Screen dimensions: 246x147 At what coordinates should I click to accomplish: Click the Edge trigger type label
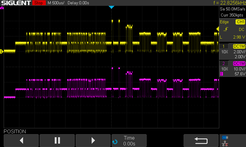[x=224, y=22]
